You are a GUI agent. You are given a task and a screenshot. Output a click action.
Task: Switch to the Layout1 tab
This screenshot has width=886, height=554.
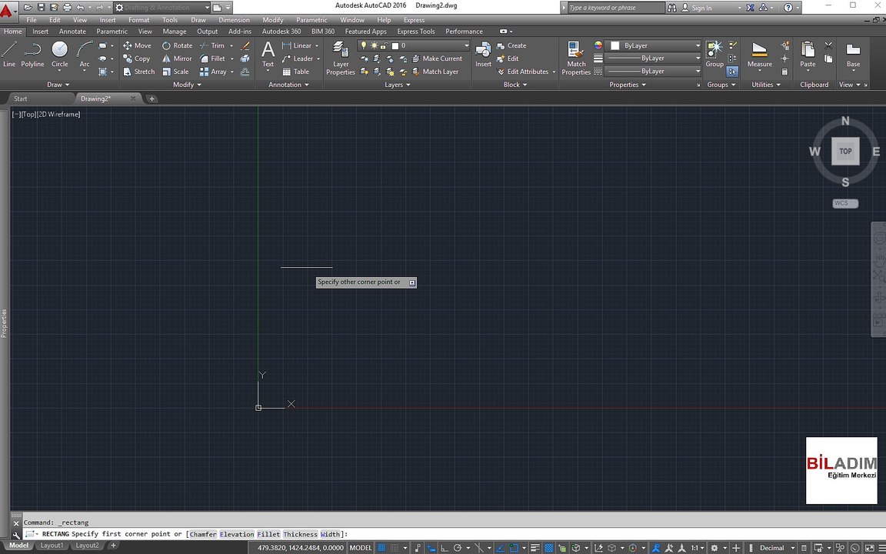[x=52, y=546]
